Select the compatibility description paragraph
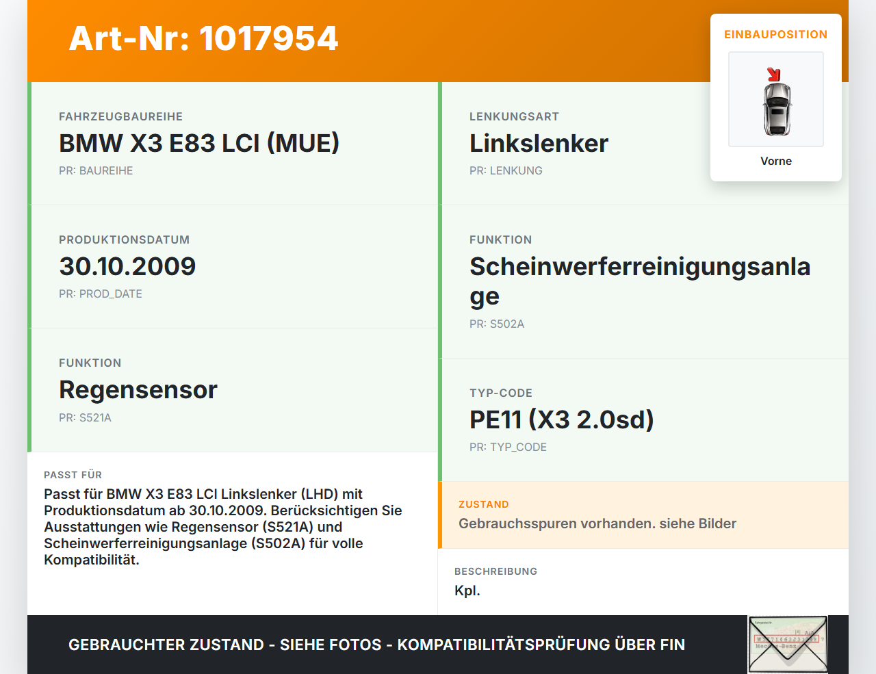The height and width of the screenshot is (674, 876). pos(223,527)
